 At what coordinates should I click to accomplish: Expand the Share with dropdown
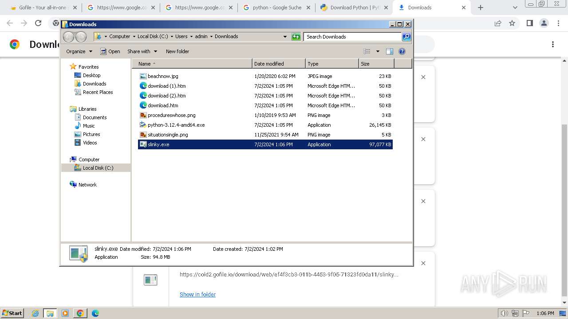pos(142,51)
